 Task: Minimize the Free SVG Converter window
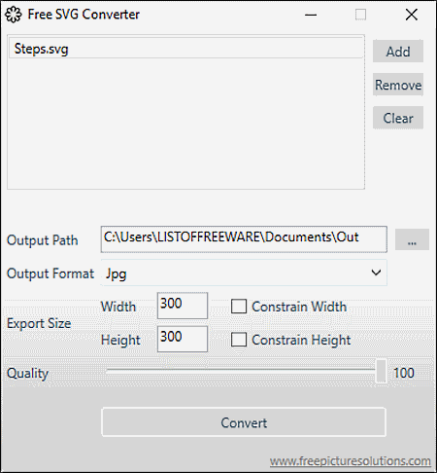[x=311, y=15]
